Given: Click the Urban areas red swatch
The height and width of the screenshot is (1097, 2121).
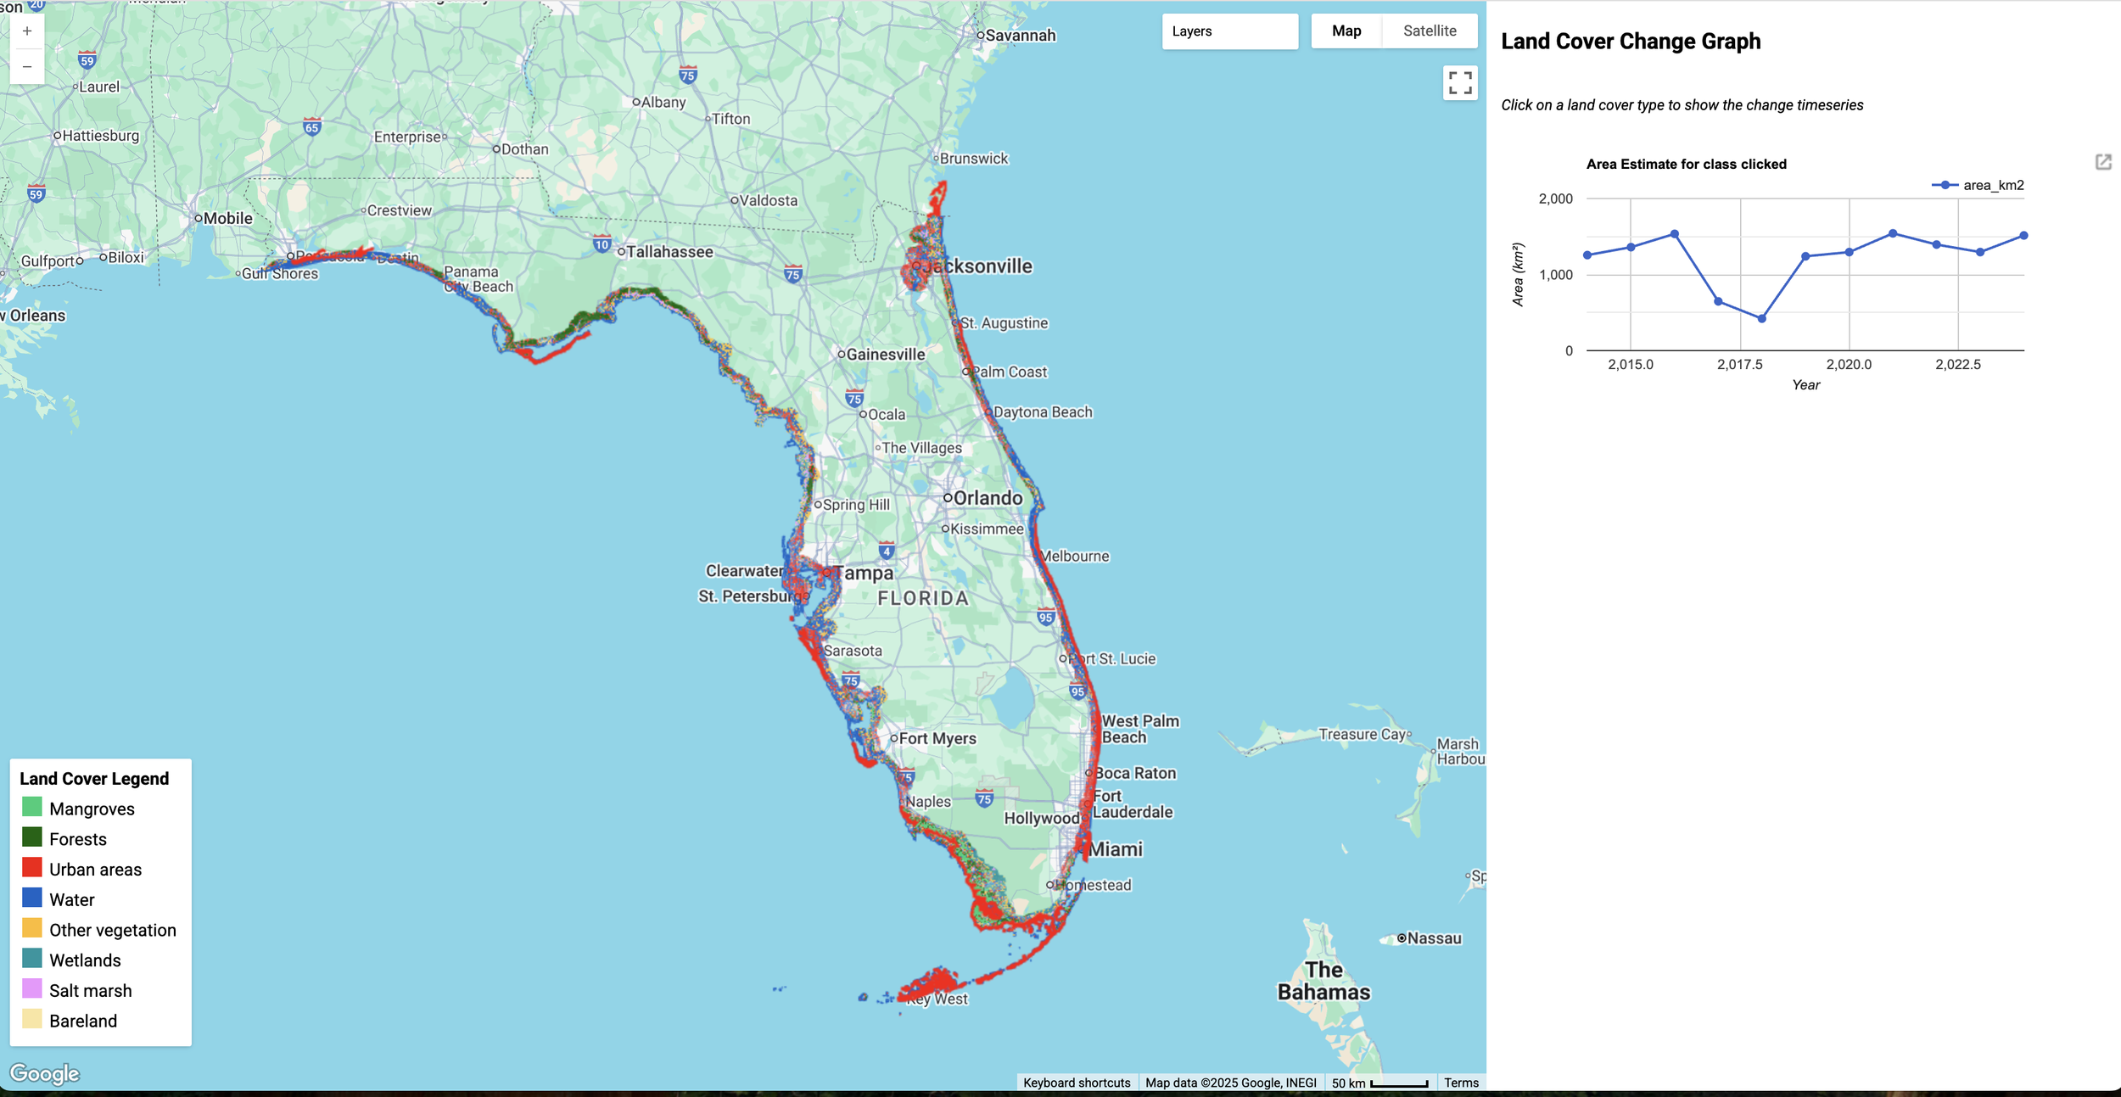Looking at the screenshot, I should [x=32, y=868].
